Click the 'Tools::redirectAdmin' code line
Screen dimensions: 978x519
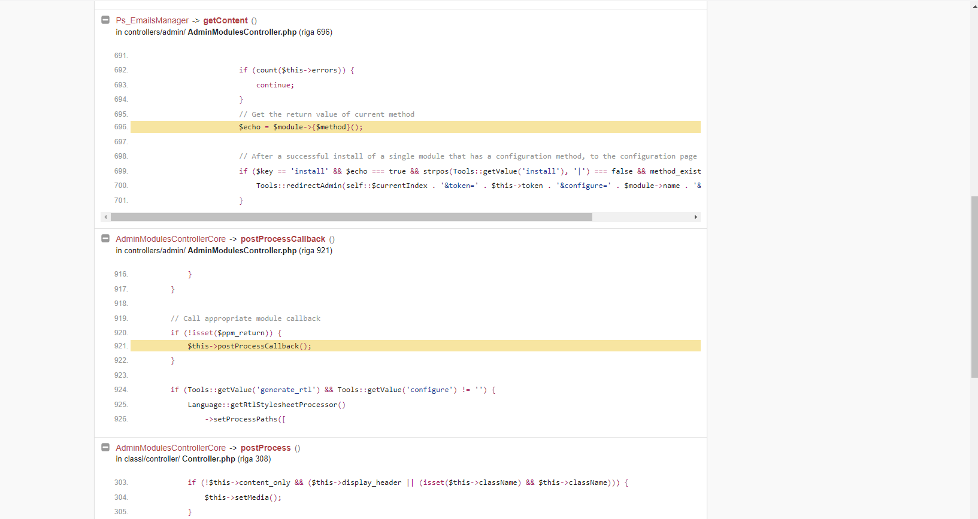pyautogui.click(x=479, y=186)
